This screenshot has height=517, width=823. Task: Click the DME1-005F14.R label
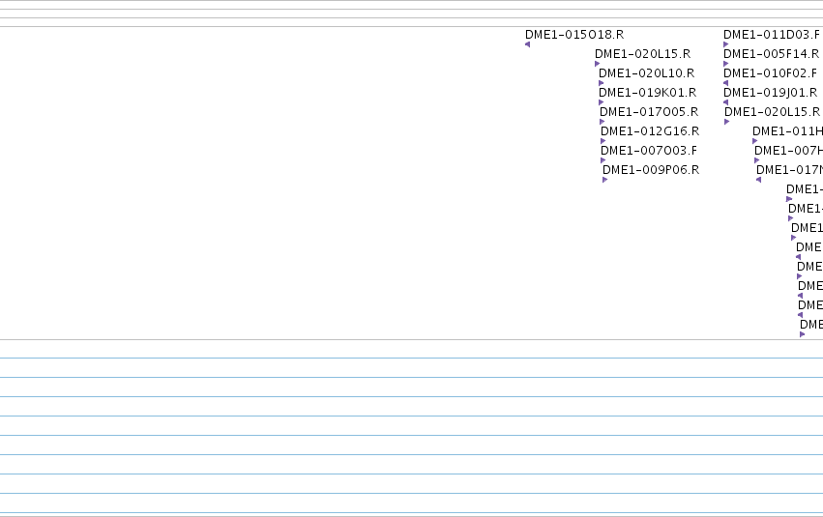(x=771, y=54)
